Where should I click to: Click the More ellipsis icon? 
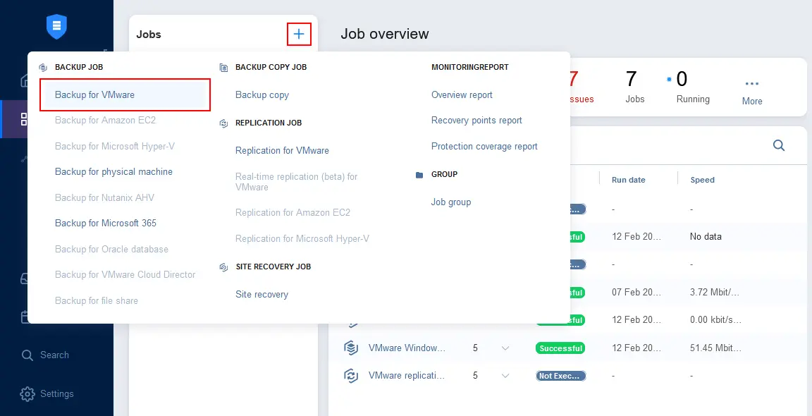click(752, 83)
